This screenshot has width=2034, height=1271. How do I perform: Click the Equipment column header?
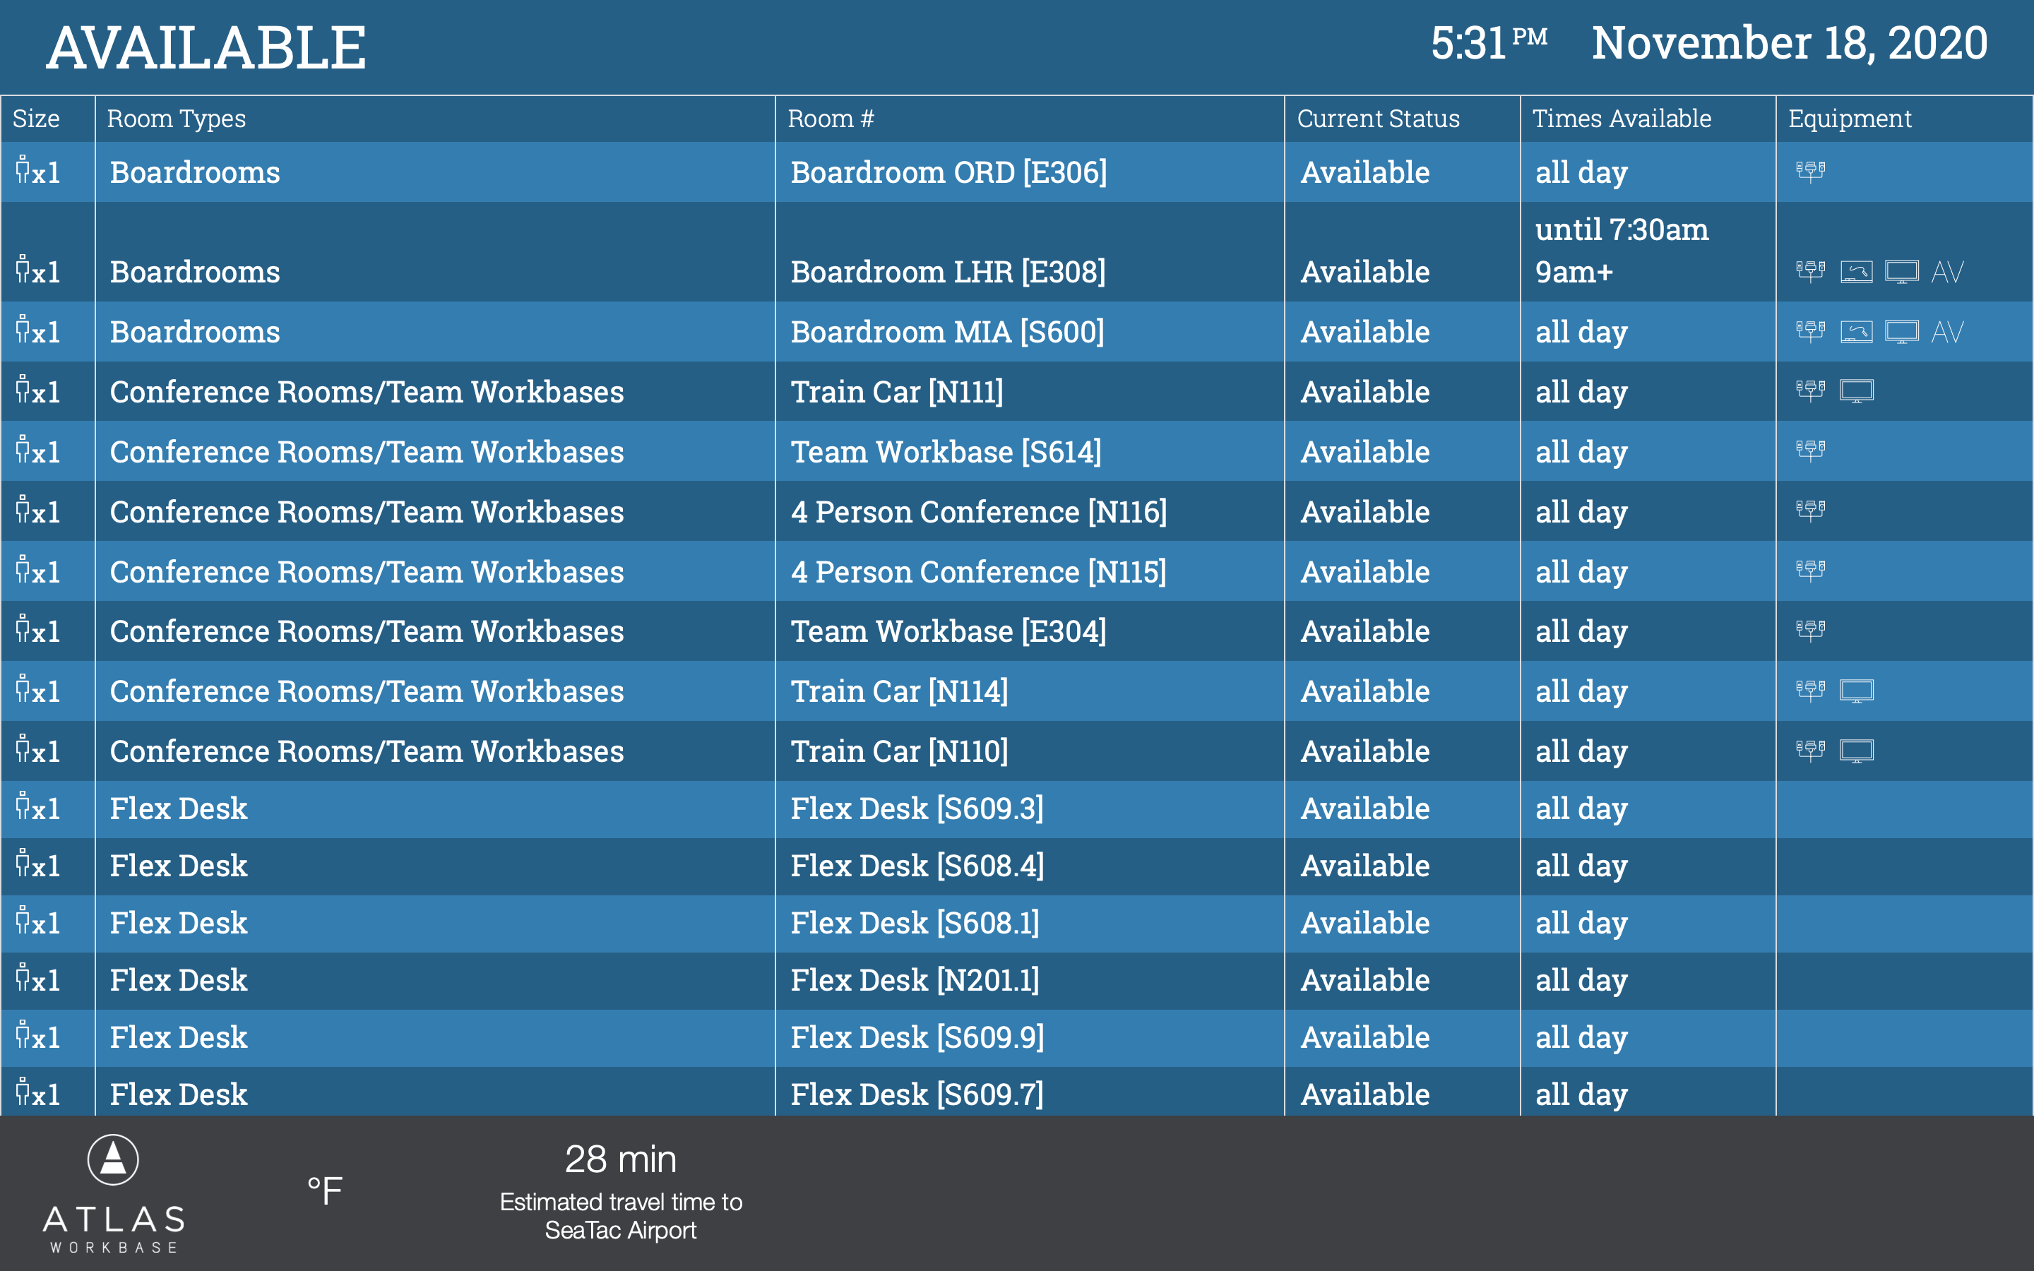click(x=1849, y=119)
